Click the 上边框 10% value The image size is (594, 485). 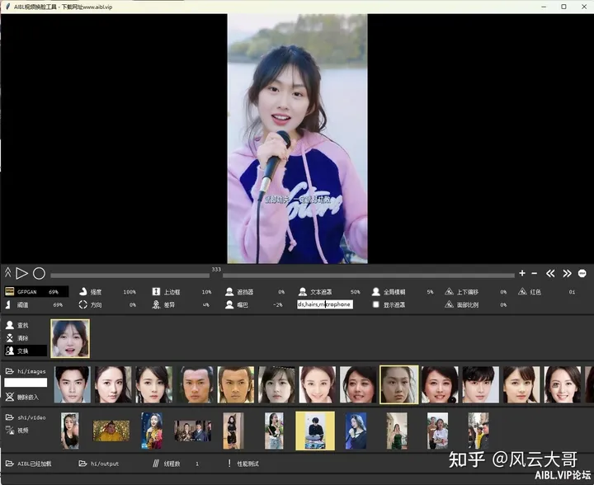pyautogui.click(x=206, y=292)
